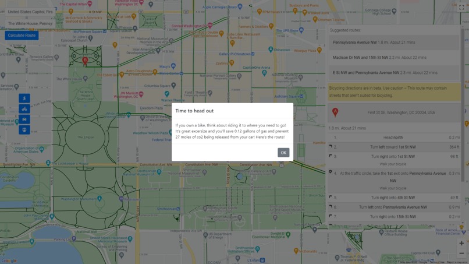Click US Department of Energy pin

[205, 235]
